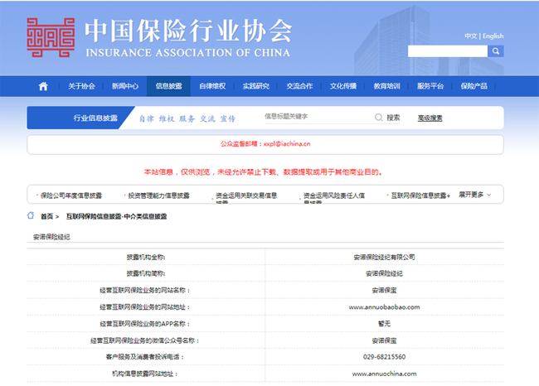539x386 pixels.
Task: Switch language to 中文
Action: pos(471,36)
